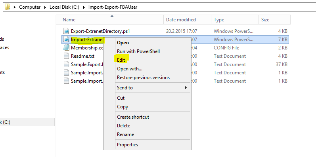Choose Restore previous versions entry

click(x=143, y=78)
